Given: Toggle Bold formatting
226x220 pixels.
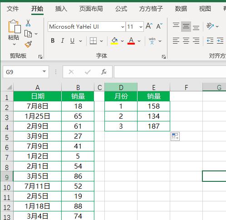Looking at the screenshot, I should tap(53, 40).
